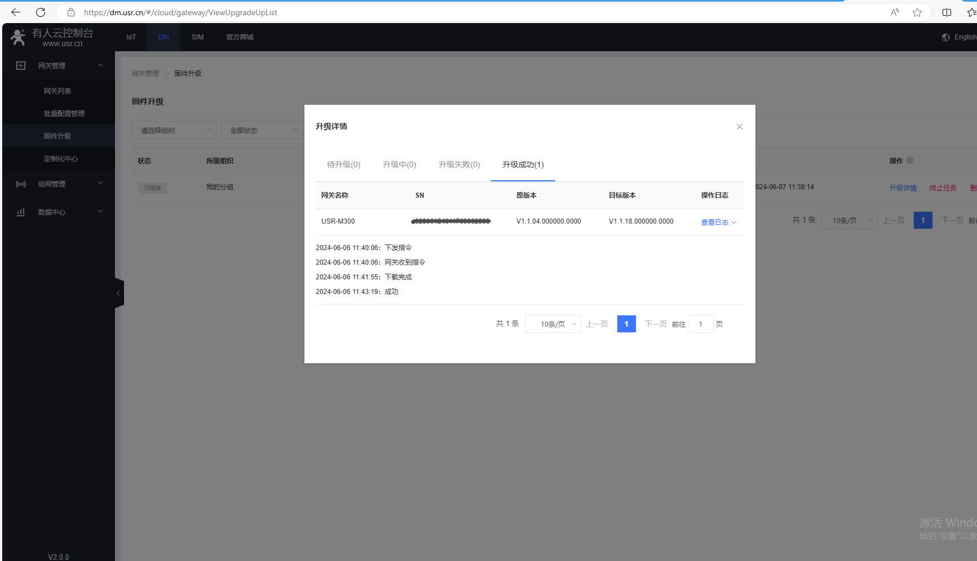Expand 数据中心 sidebar menu
The width and height of the screenshot is (977, 561).
59,212
